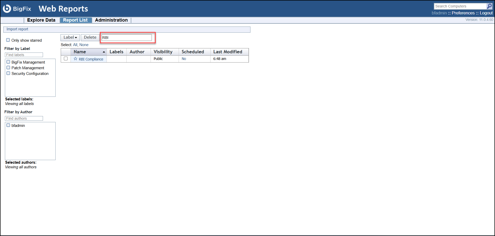Star the RBI Compliance report

click(75, 59)
